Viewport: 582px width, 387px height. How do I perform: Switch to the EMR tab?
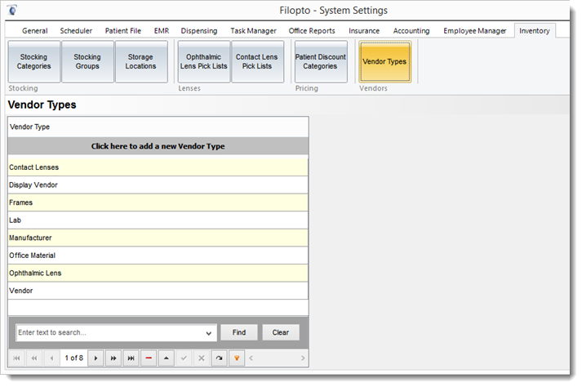pos(162,31)
